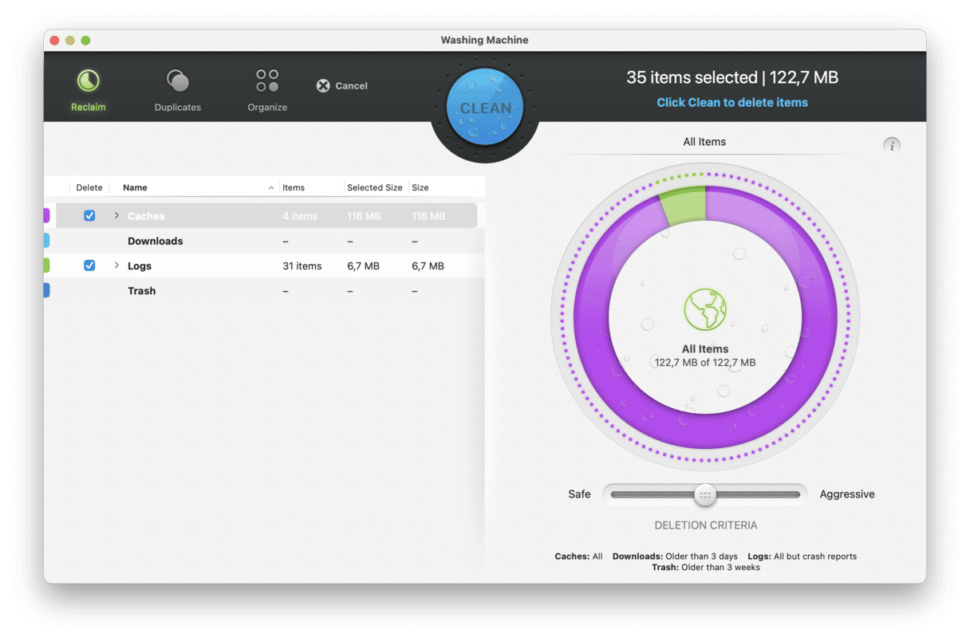
Task: Select the Reclaim tool icon
Action: pyautogui.click(x=88, y=80)
